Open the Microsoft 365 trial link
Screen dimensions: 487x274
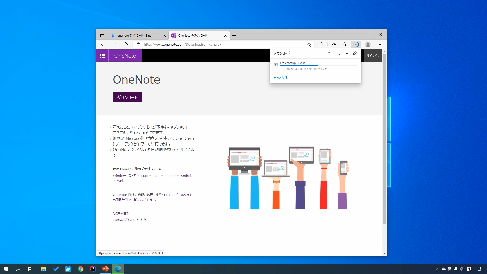click(178, 195)
